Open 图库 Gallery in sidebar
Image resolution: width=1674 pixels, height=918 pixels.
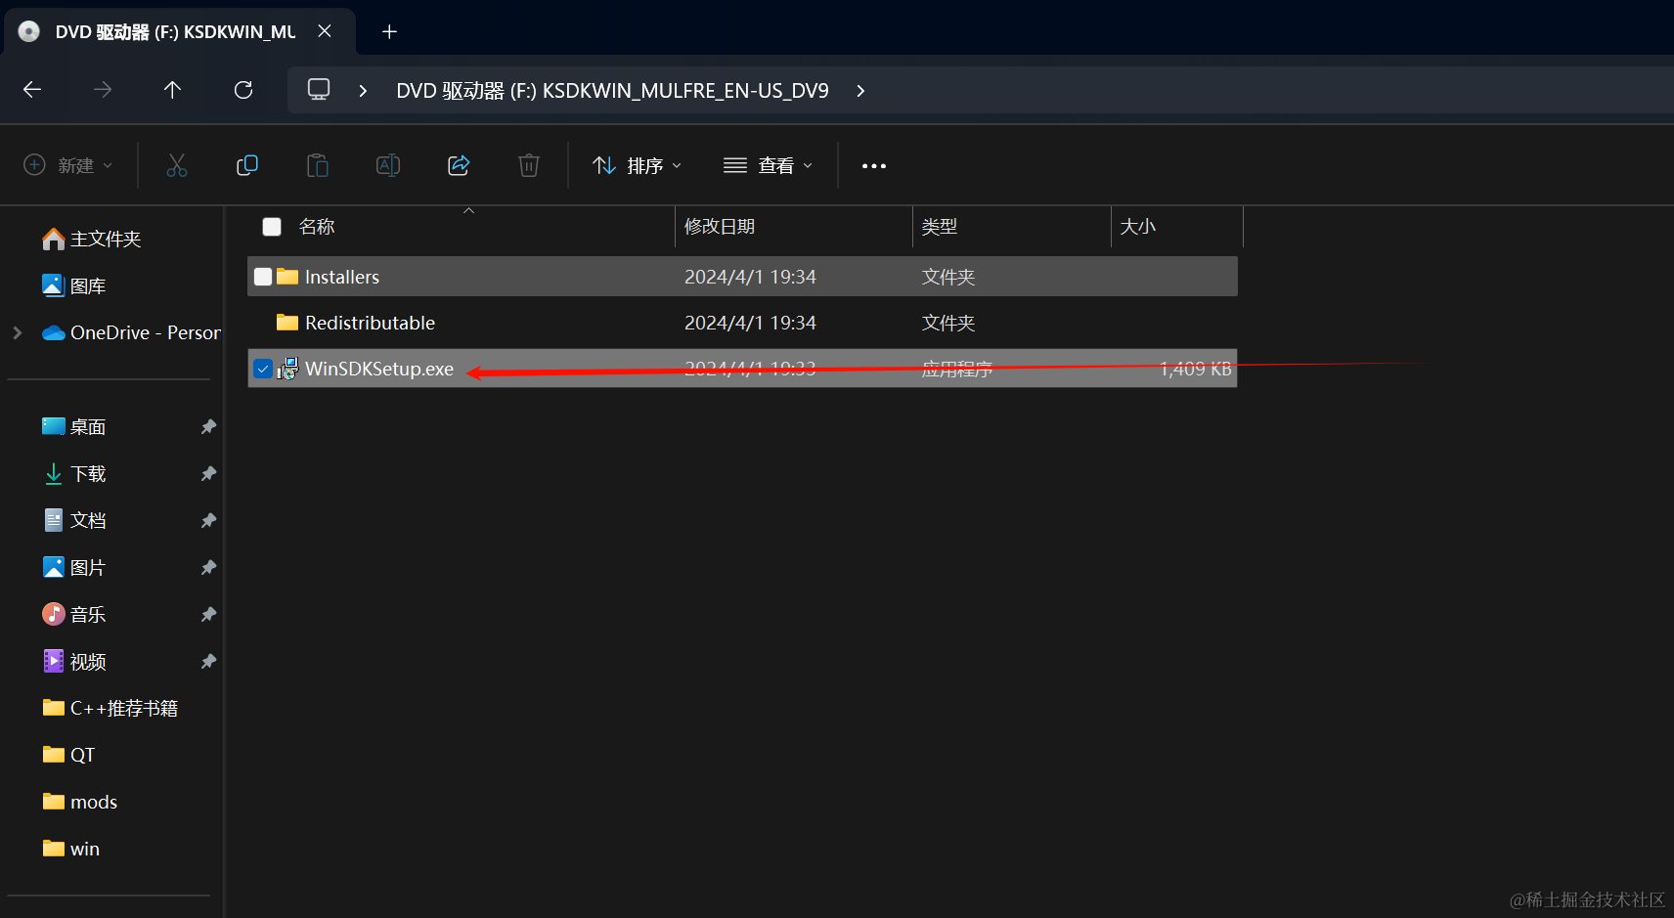(x=74, y=285)
